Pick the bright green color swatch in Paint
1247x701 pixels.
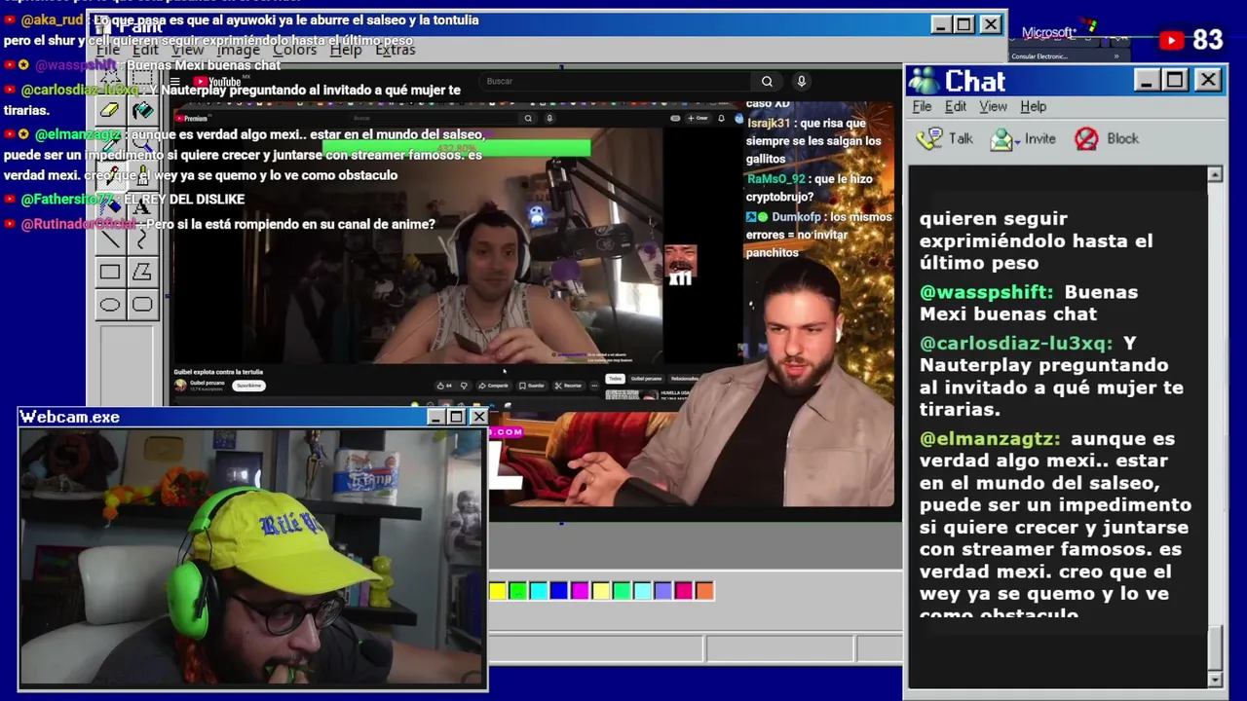point(517,590)
